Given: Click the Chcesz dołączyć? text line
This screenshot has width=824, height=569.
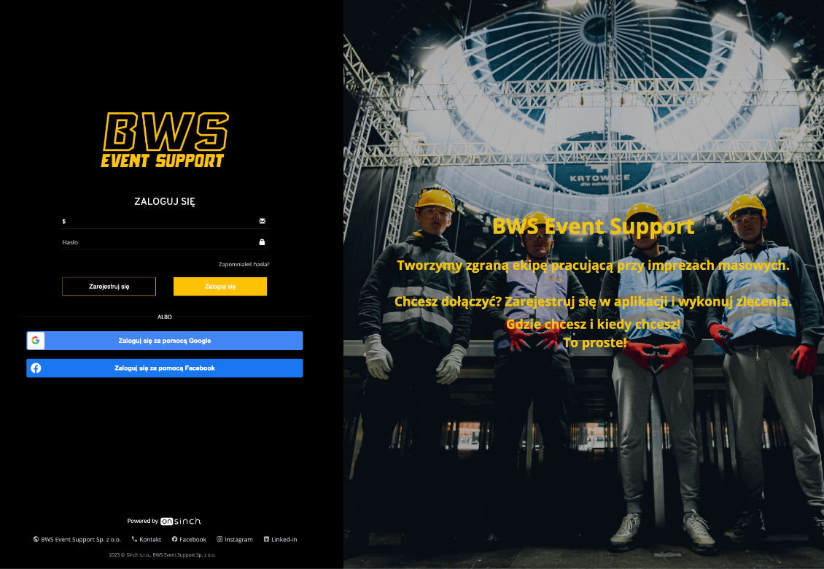Looking at the screenshot, I should point(594,302).
